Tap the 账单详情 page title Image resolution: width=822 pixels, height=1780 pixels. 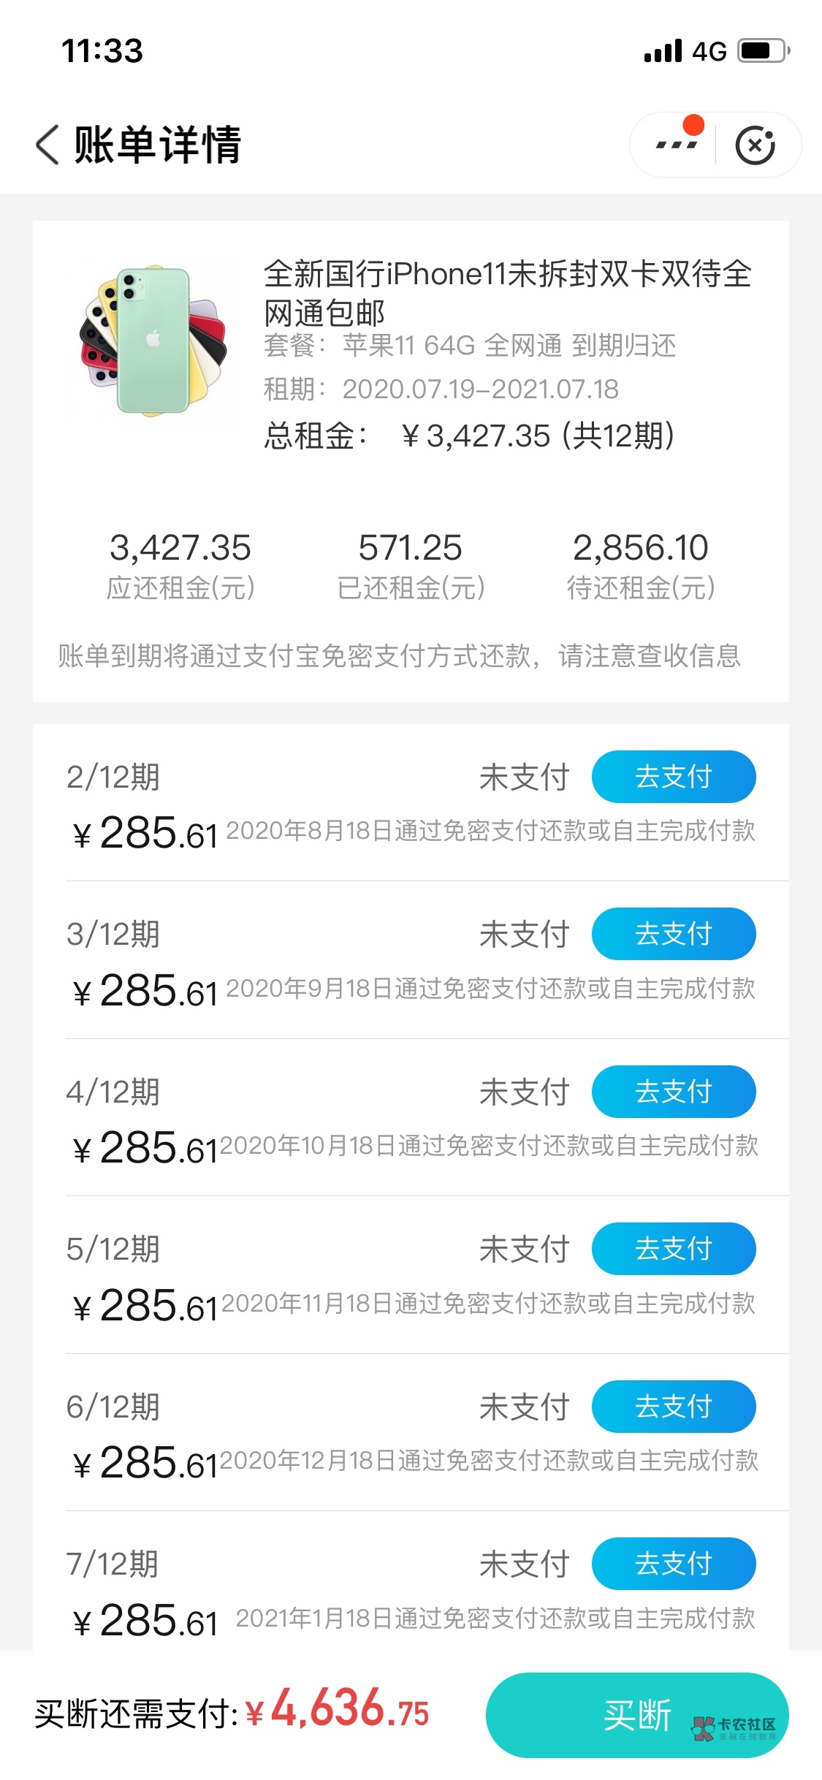[x=157, y=144]
